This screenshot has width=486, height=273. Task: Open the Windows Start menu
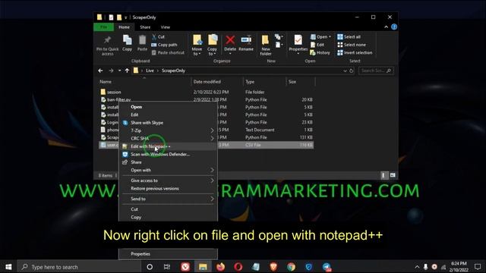pos(8,266)
